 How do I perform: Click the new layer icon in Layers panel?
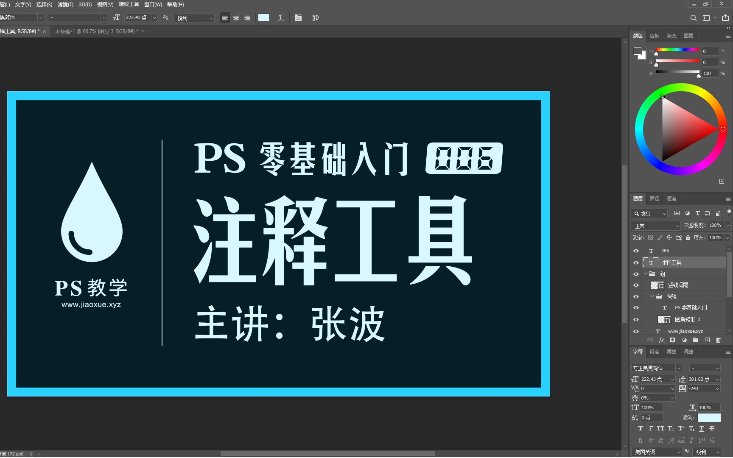pyautogui.click(x=707, y=340)
